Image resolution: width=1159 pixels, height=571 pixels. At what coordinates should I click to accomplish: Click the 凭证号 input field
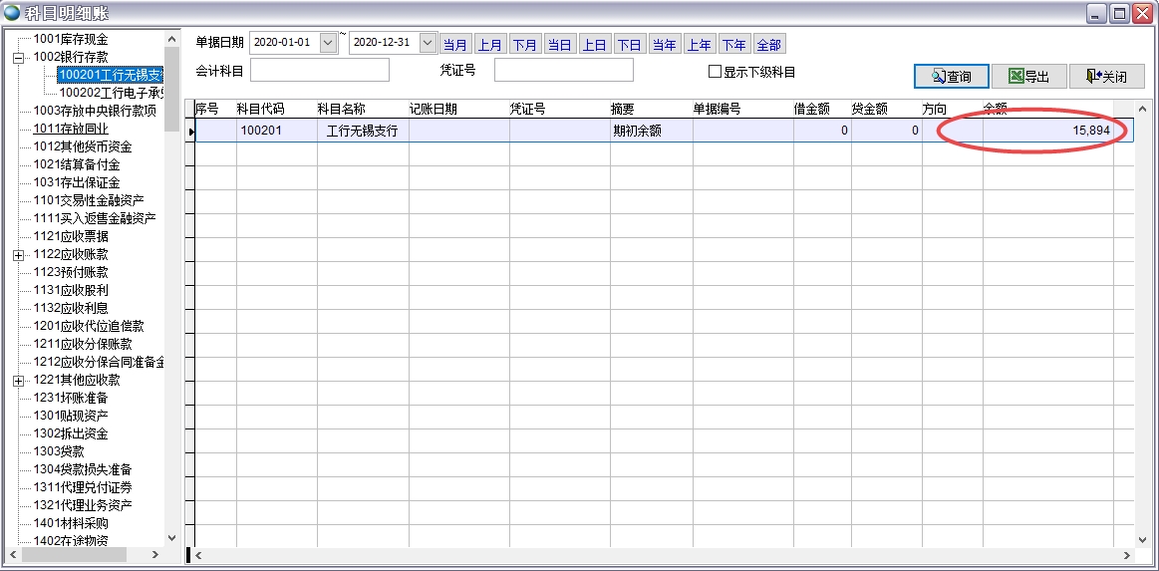(x=563, y=70)
